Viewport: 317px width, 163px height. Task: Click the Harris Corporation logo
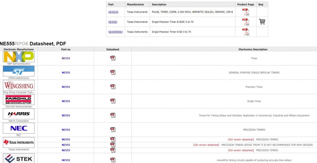19,114
